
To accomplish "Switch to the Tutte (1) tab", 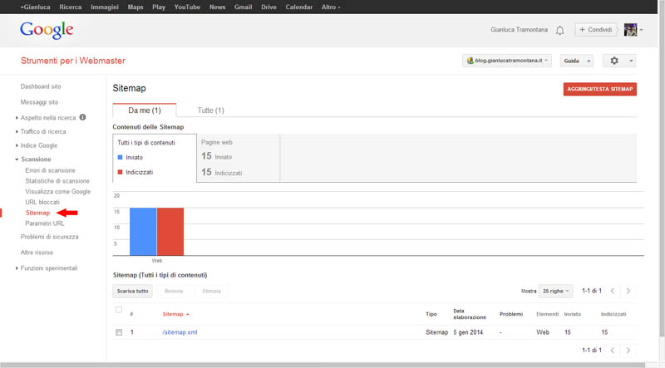I will (x=210, y=110).
